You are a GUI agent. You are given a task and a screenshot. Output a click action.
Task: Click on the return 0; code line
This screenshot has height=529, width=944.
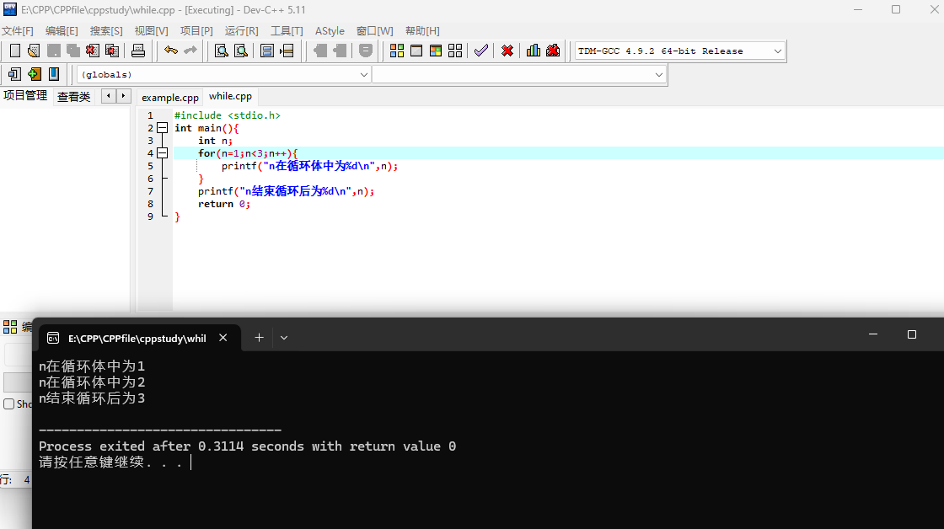224,204
